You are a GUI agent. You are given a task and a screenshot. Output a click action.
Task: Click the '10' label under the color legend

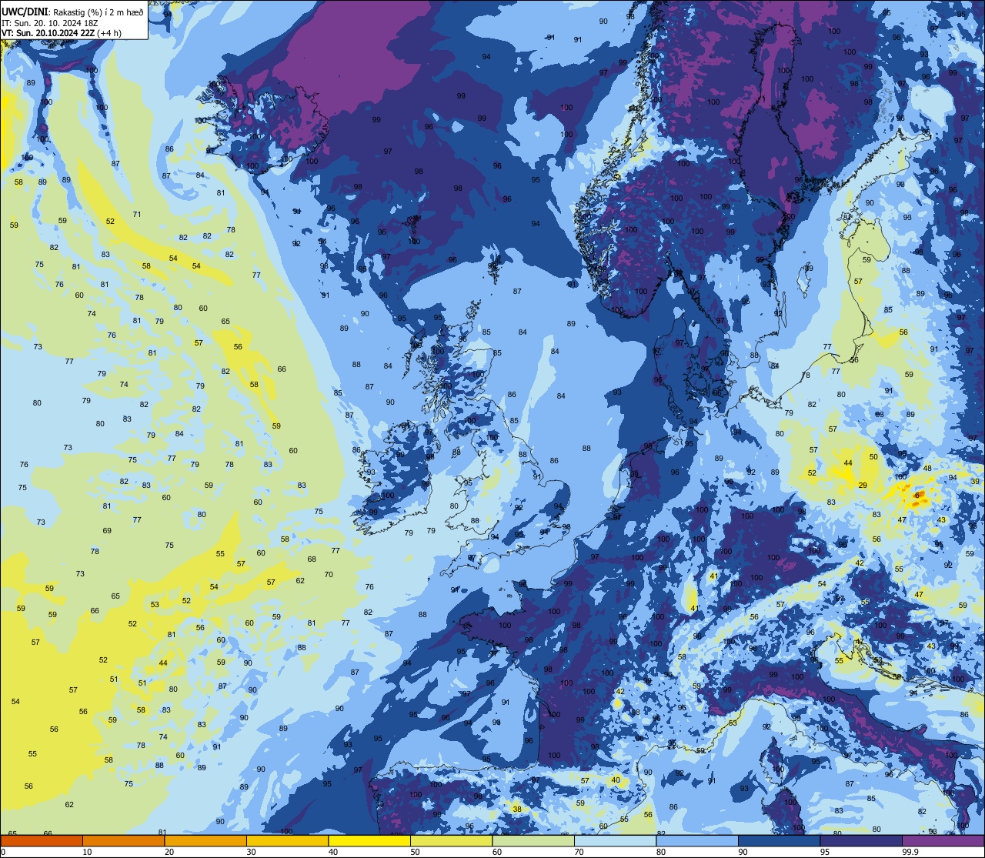click(x=87, y=852)
